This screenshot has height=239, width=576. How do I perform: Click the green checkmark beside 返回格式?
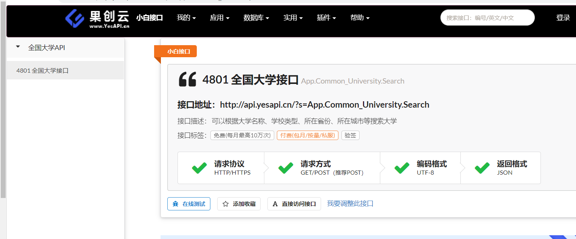click(482, 168)
